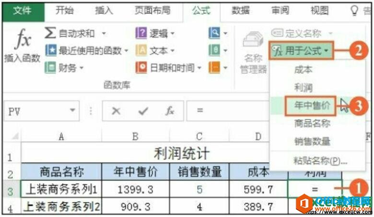Switch to the Formulas (公式) tab
Image resolution: width=374 pixels, height=217 pixels.
[x=201, y=11]
